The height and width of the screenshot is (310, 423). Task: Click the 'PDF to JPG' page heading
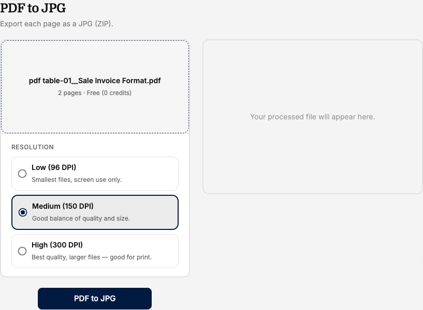(33, 8)
